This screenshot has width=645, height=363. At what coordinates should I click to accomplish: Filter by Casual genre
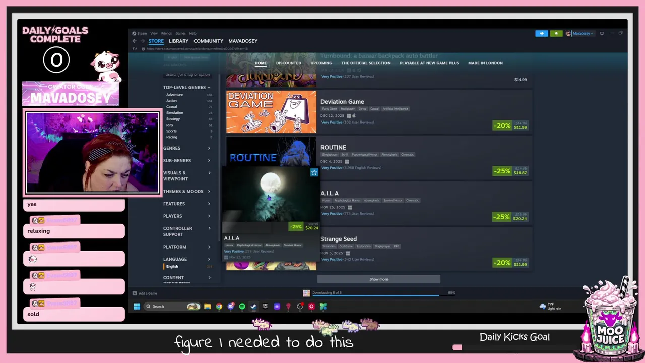pyautogui.click(x=172, y=107)
